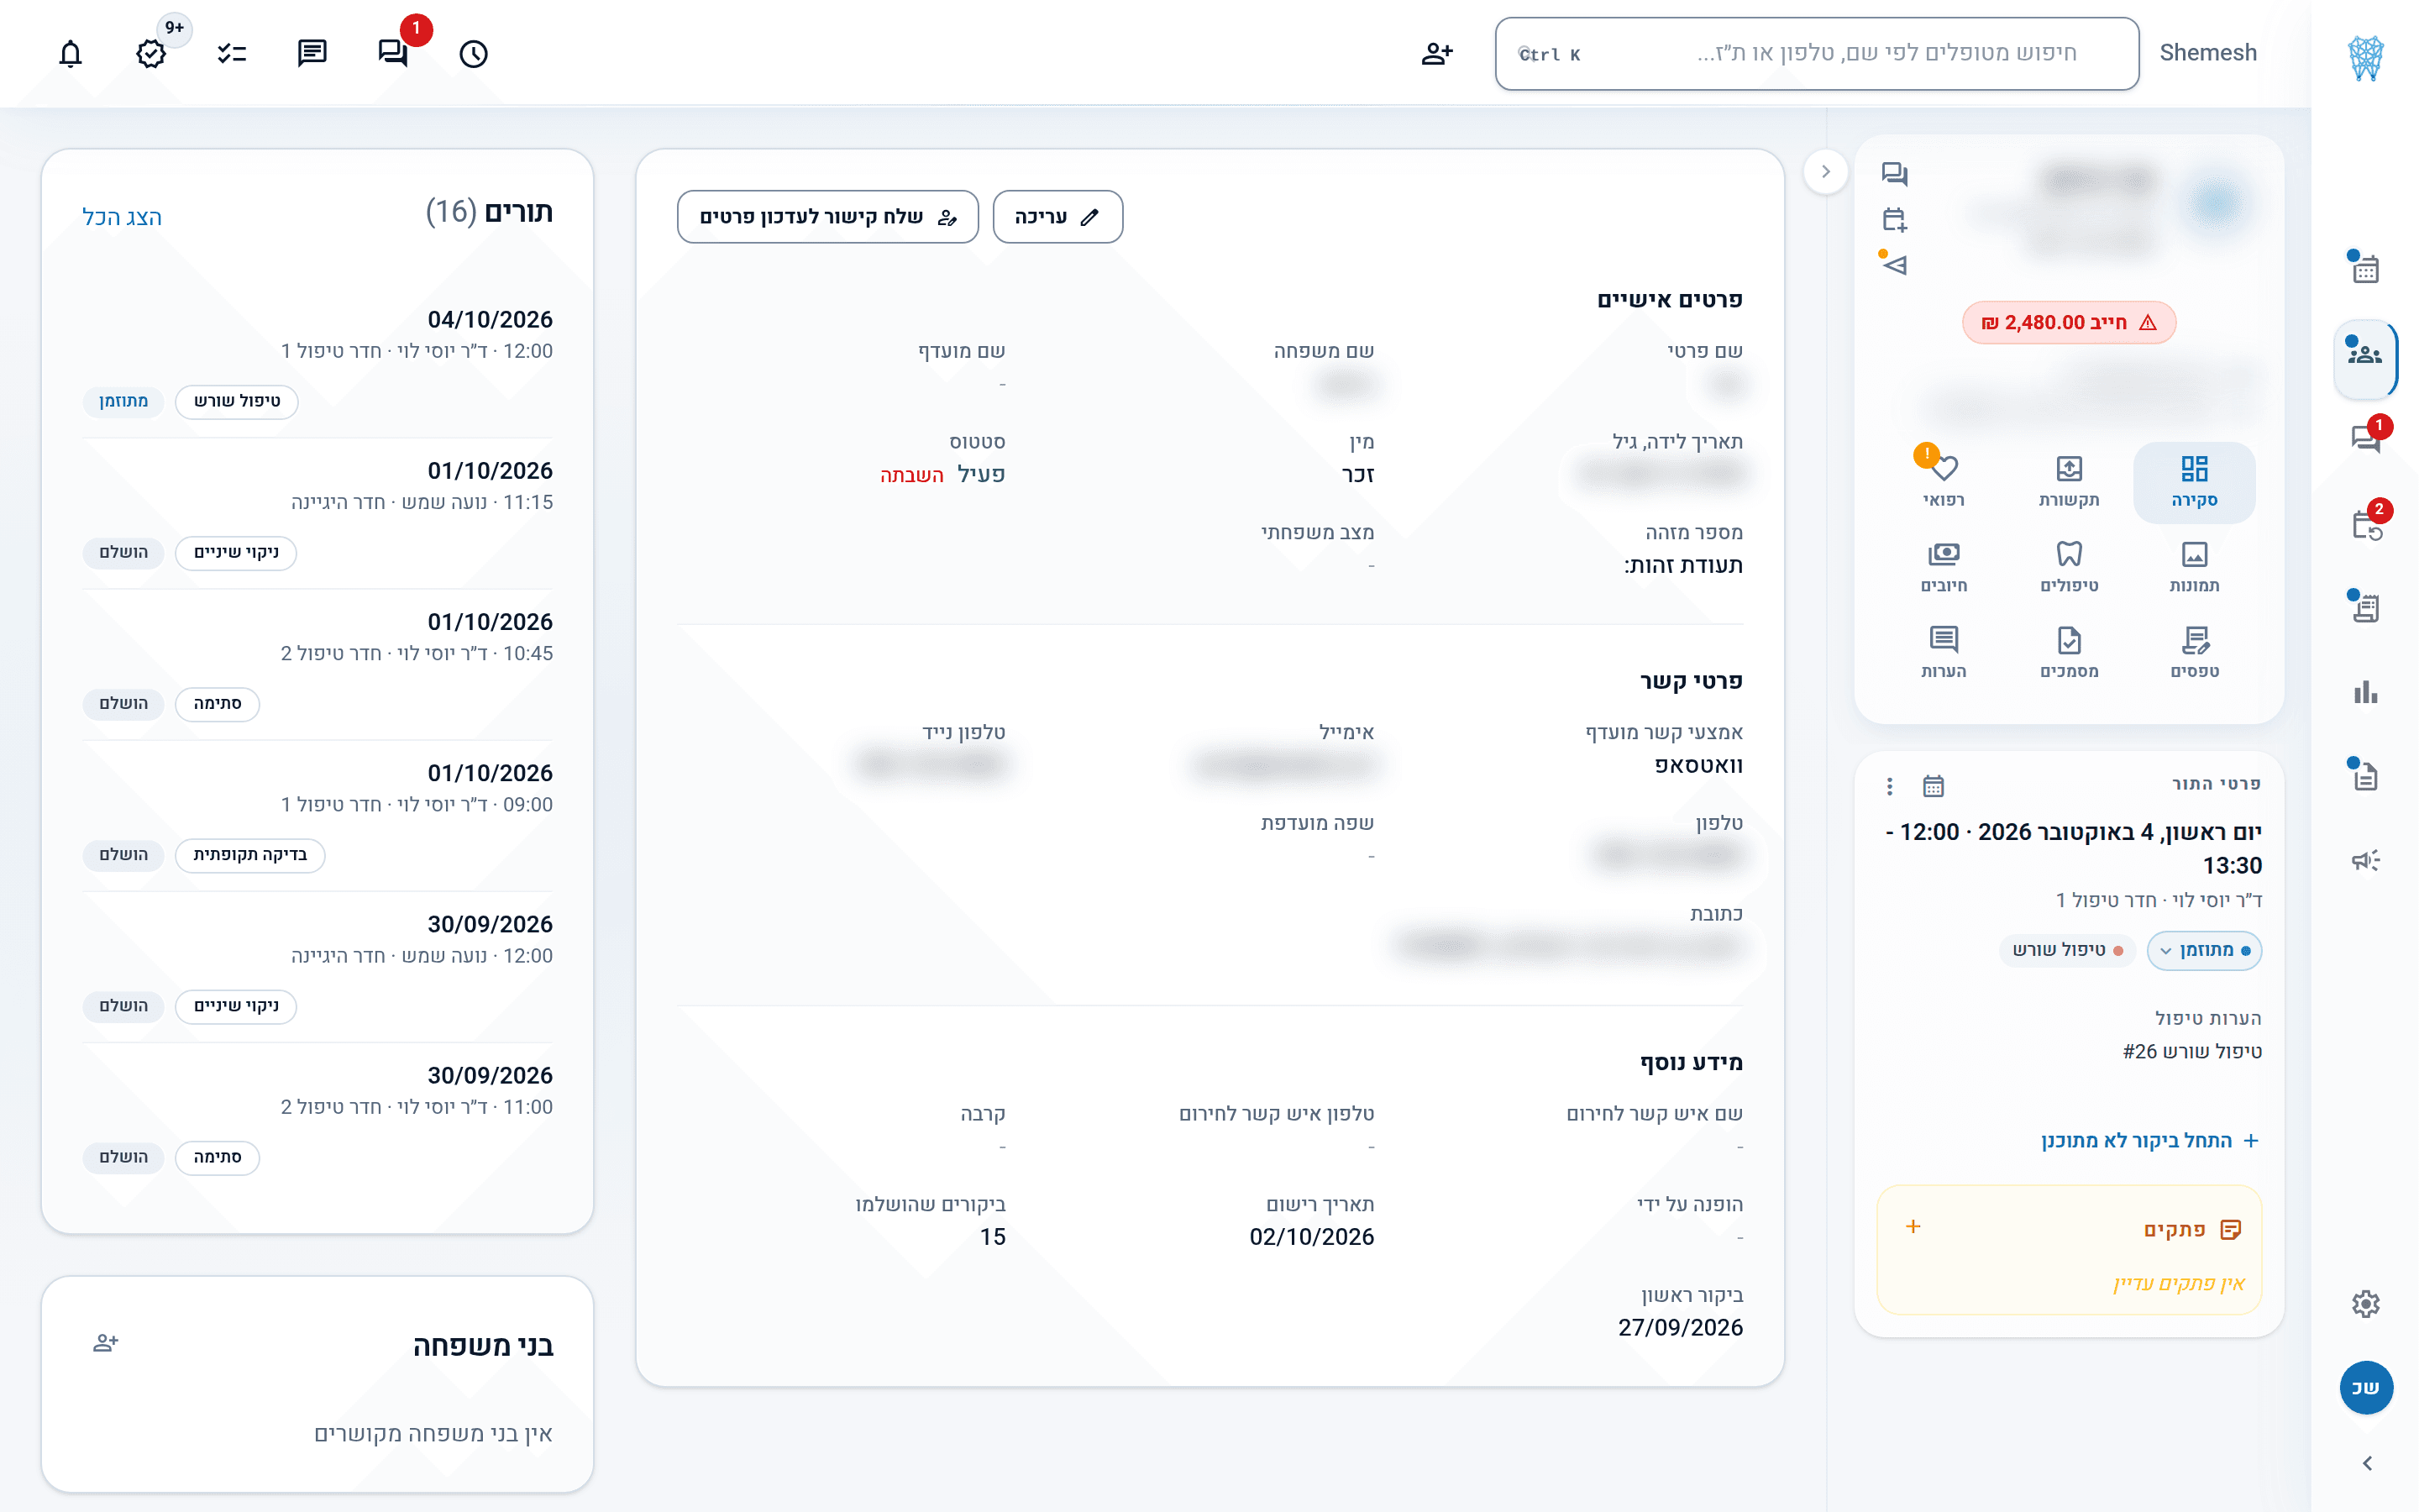The width and height of the screenshot is (2419, 1512).
Task: Switch to תקשורת tab
Action: point(2068,482)
